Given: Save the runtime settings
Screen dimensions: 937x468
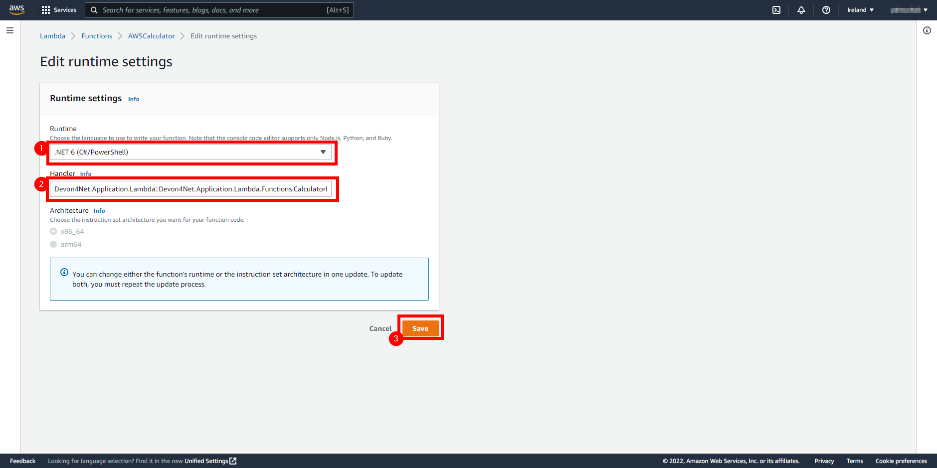Looking at the screenshot, I should click(x=420, y=328).
